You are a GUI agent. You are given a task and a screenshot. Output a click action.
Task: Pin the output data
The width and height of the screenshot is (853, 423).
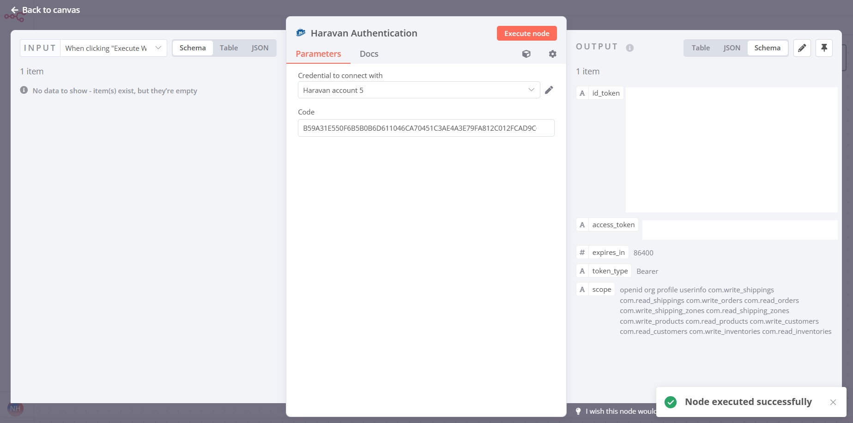(x=824, y=48)
